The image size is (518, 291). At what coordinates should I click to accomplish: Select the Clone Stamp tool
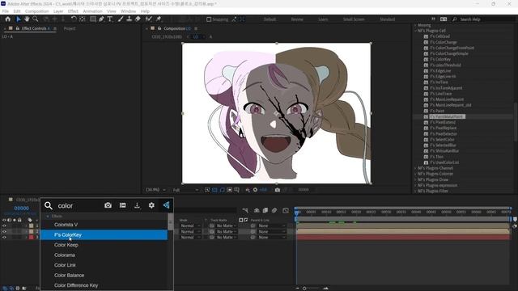coord(129,19)
